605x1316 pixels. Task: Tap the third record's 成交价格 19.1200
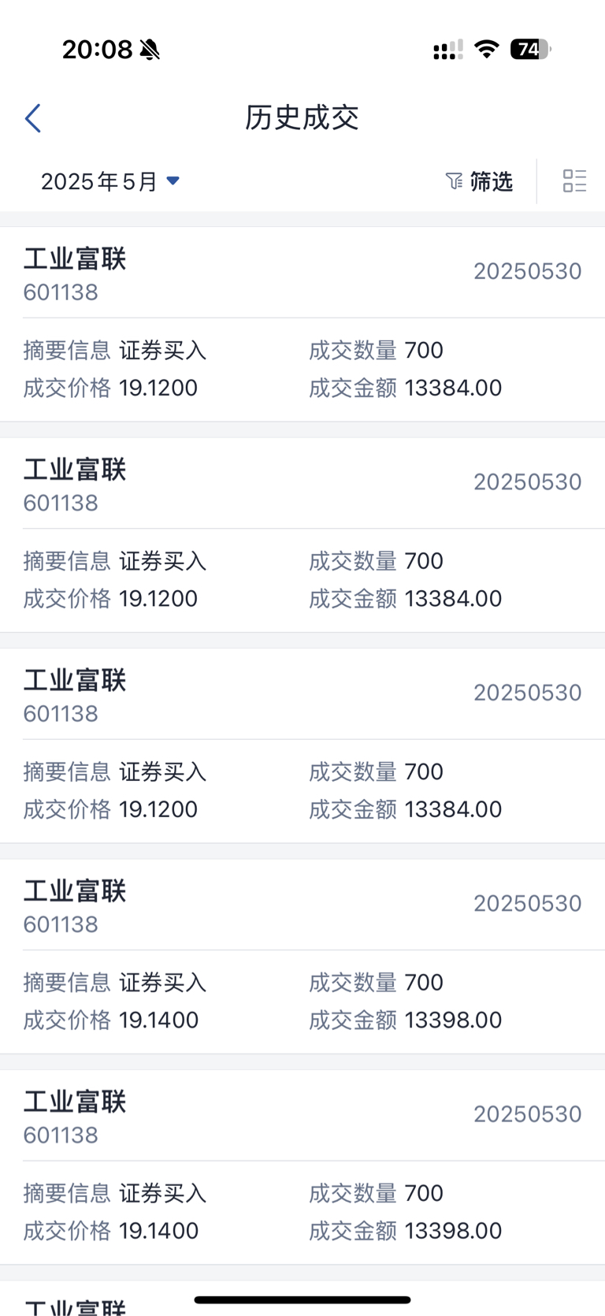point(158,809)
